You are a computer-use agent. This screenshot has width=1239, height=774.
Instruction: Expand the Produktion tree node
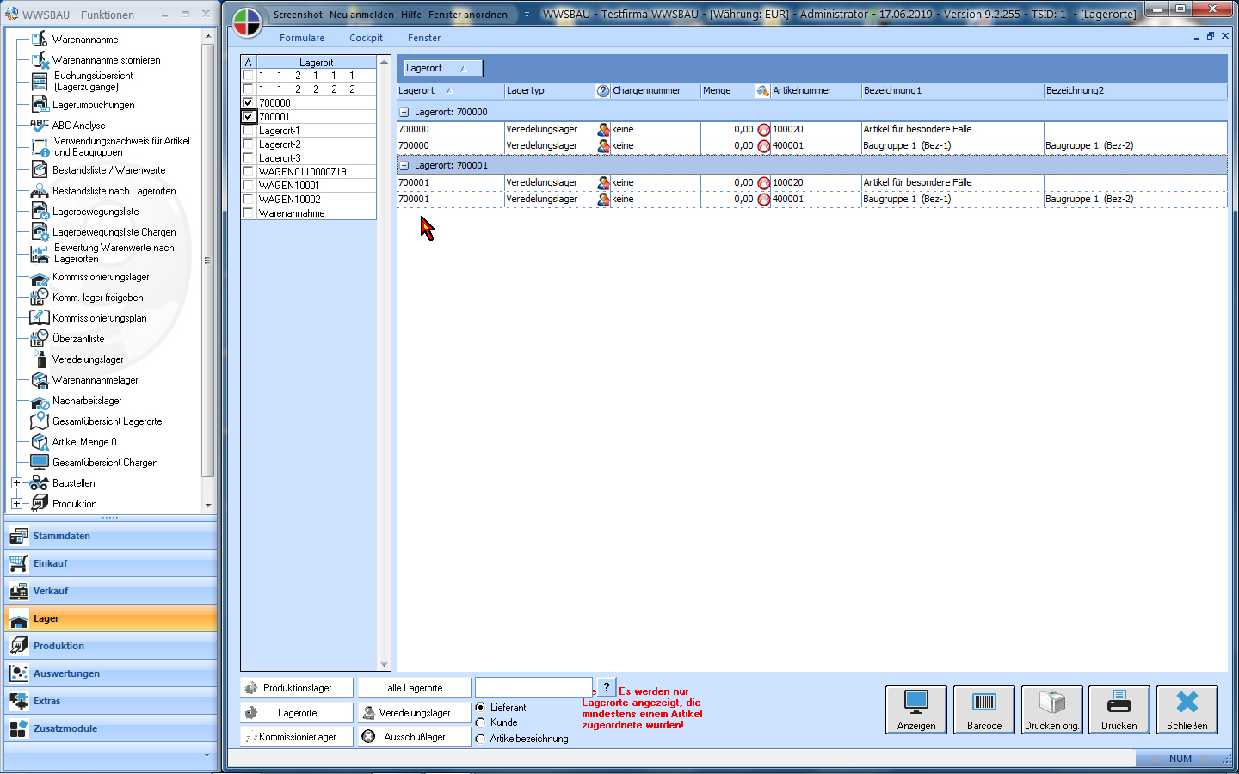(16, 504)
